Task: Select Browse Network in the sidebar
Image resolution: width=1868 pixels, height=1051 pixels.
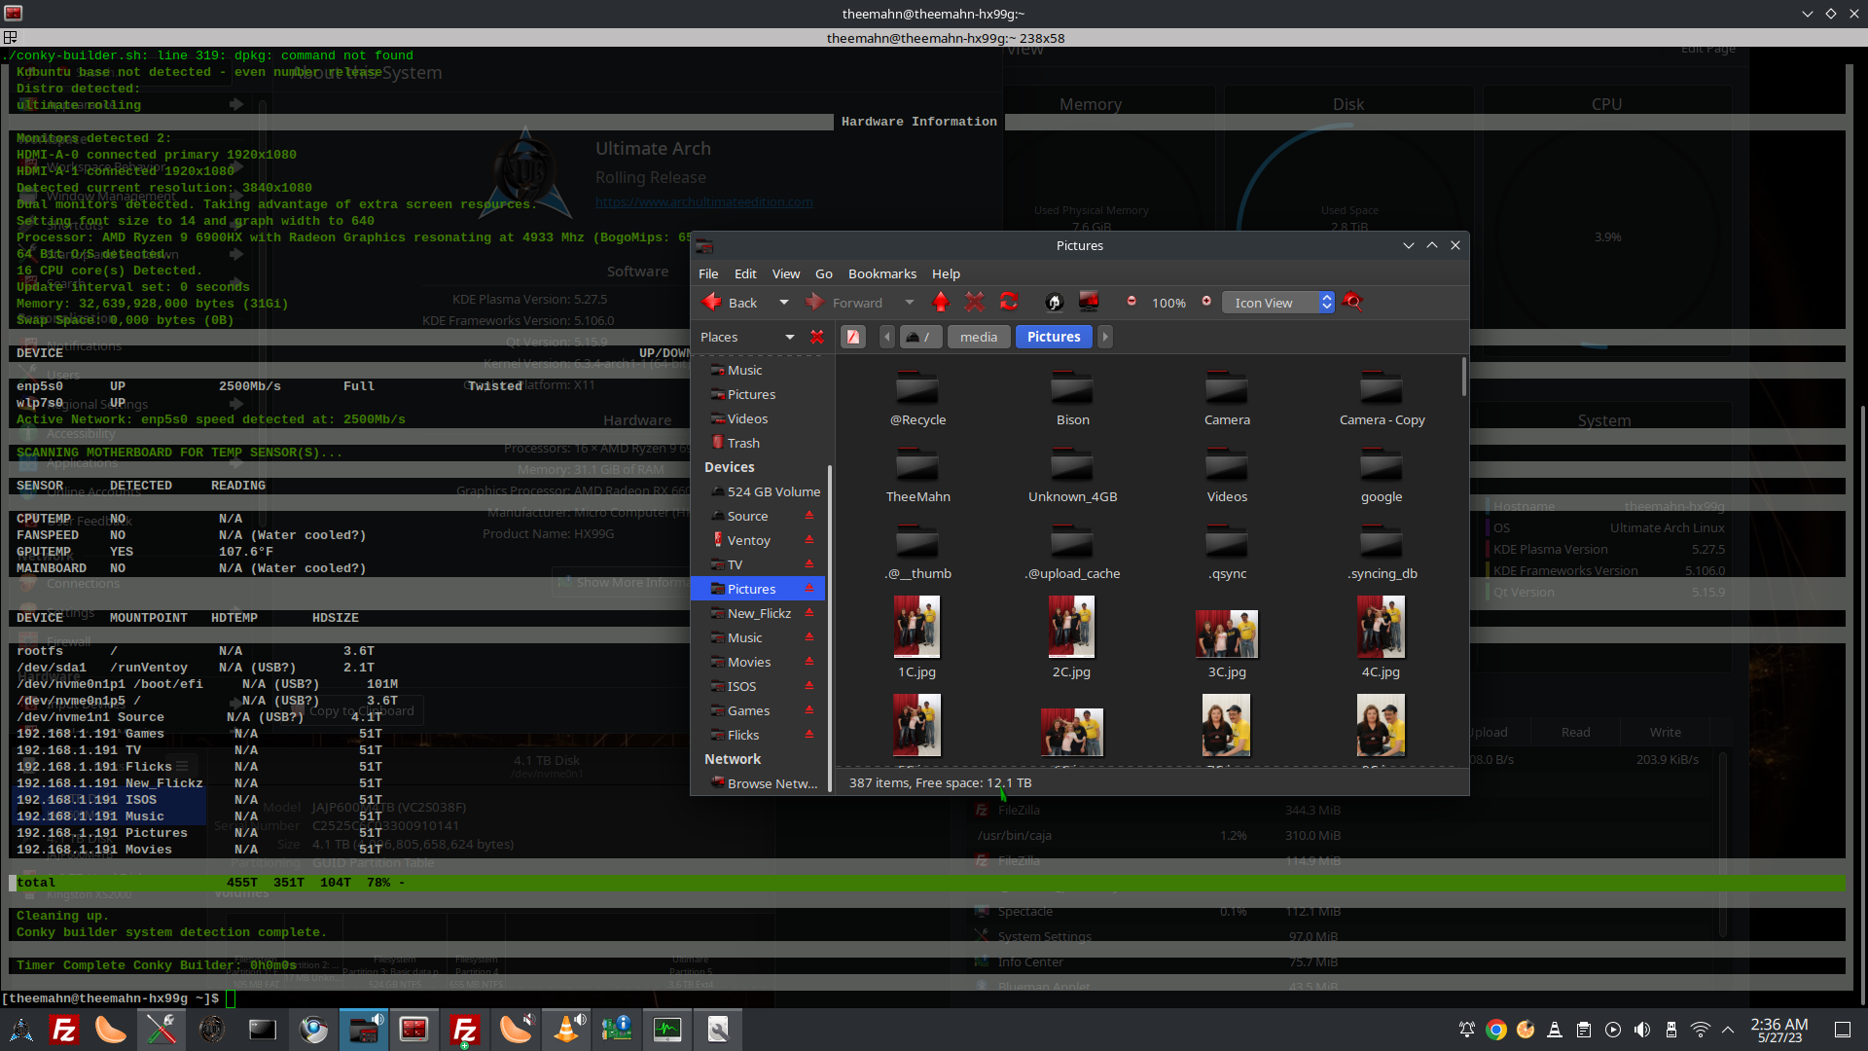Action: coord(765,783)
